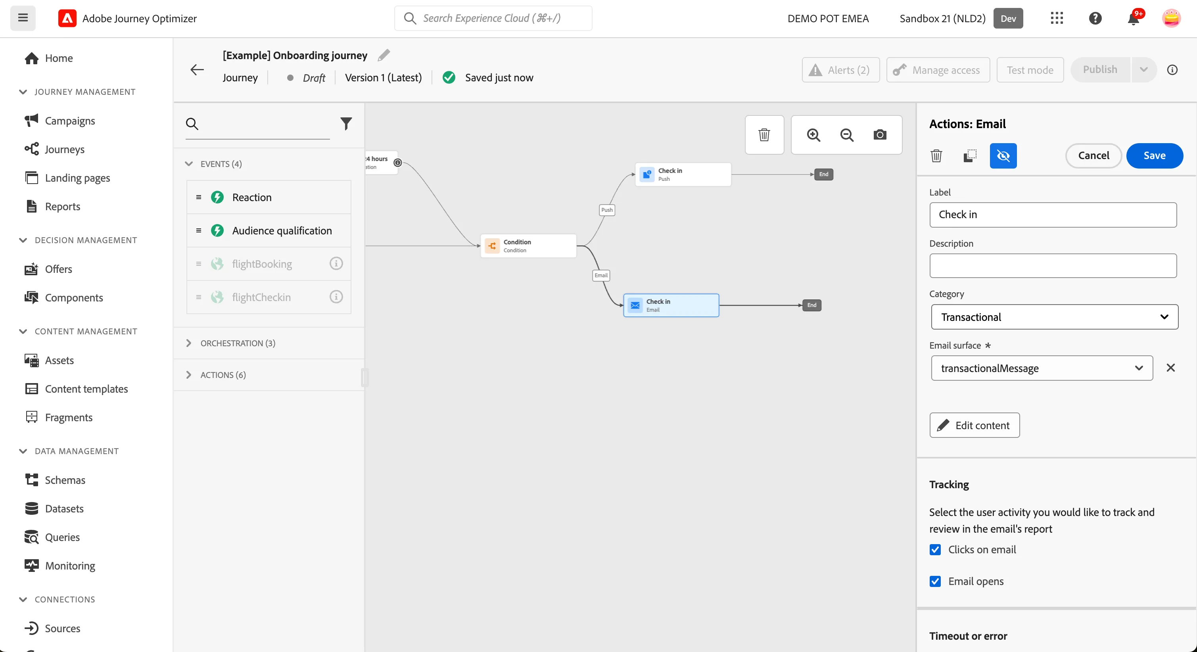Open Landing pages in the sidebar
This screenshot has width=1197, height=652.
[77, 178]
